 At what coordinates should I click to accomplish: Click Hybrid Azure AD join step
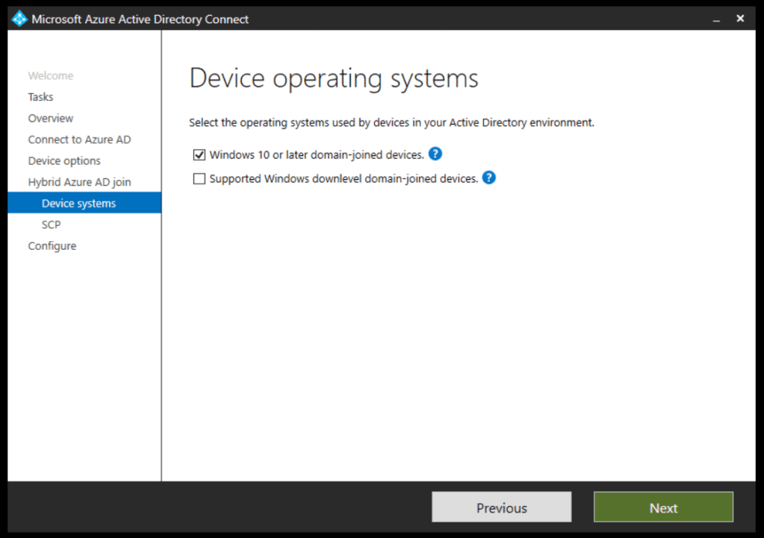coord(79,182)
